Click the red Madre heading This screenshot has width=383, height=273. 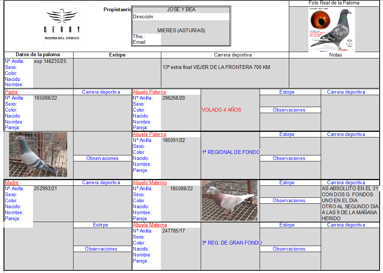pos(12,182)
